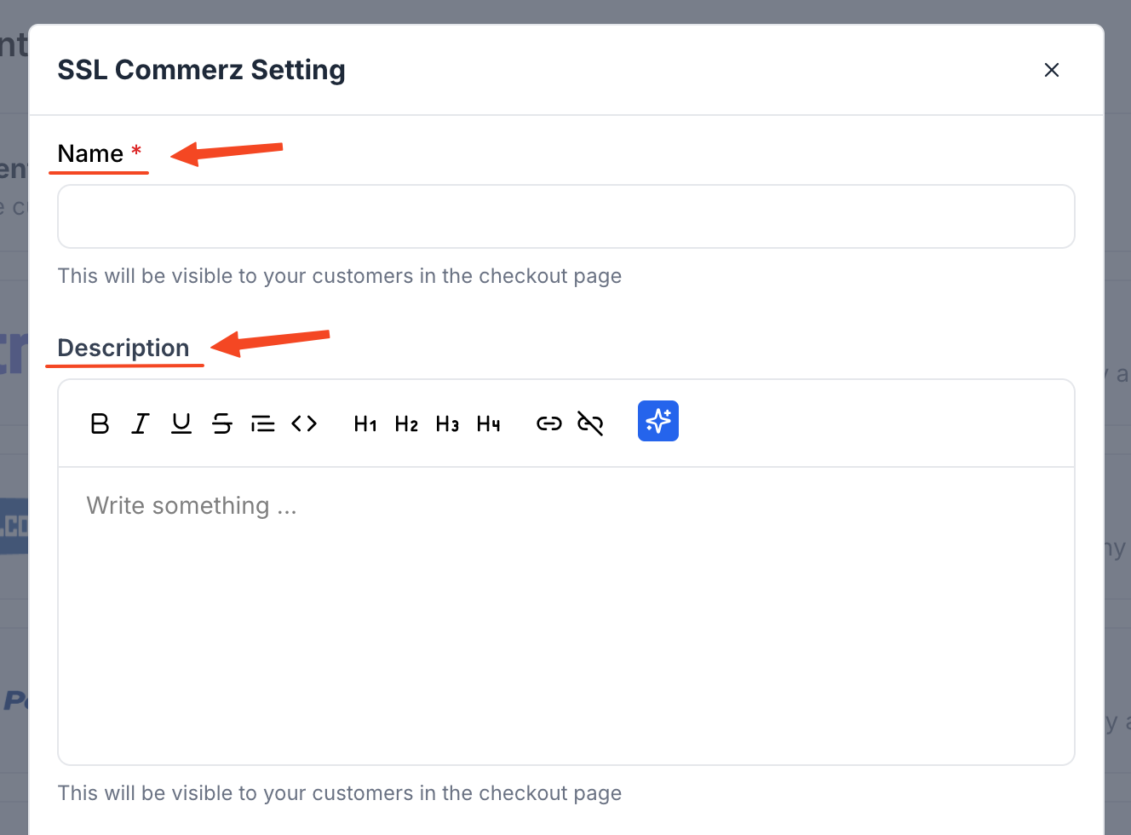
Task: Apply Heading 3 style
Action: tap(447, 423)
